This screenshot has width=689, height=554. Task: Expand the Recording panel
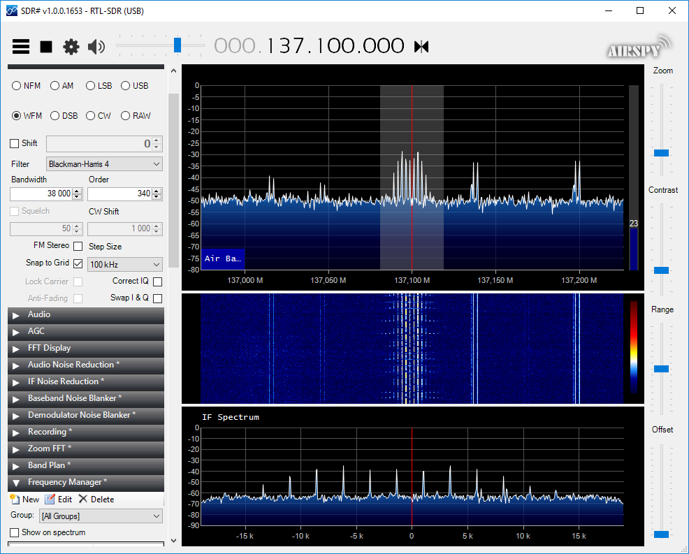click(x=86, y=432)
